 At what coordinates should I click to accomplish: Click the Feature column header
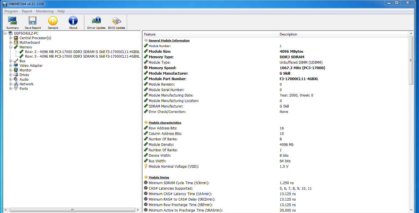[210, 34]
